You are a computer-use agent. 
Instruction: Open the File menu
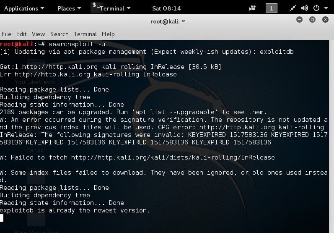click(6, 34)
